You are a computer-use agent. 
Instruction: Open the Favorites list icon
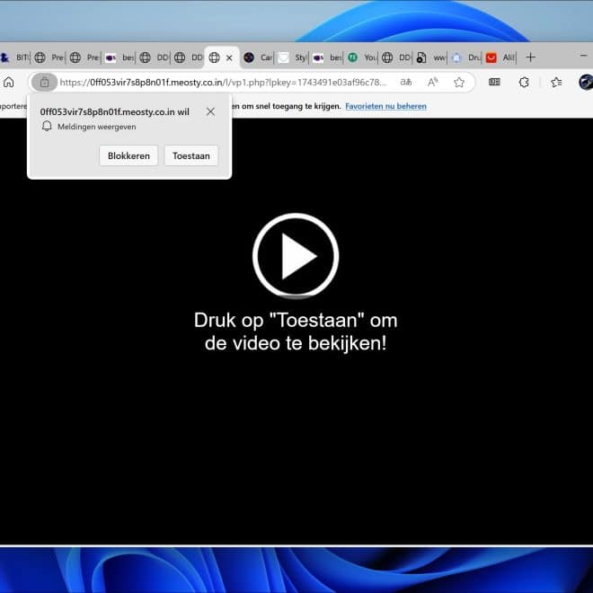pyautogui.click(x=556, y=82)
